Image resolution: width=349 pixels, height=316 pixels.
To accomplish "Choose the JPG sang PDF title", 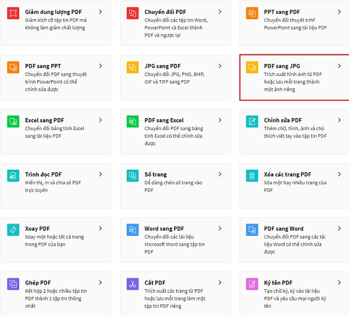I will tap(162, 66).
